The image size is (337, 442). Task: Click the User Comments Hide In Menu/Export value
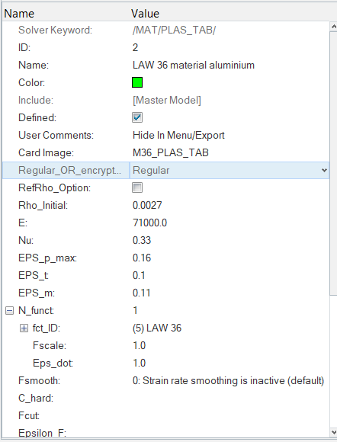[x=178, y=135]
